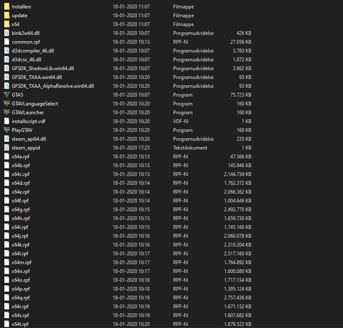This screenshot has height=328, width=343.
Task: Select the x64k.rpf file icon
Action: (7, 245)
